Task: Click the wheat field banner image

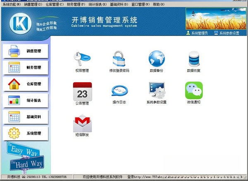Action: 216,19
